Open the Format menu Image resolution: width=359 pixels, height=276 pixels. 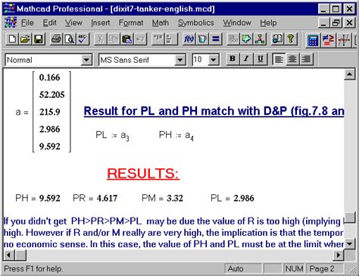131,23
